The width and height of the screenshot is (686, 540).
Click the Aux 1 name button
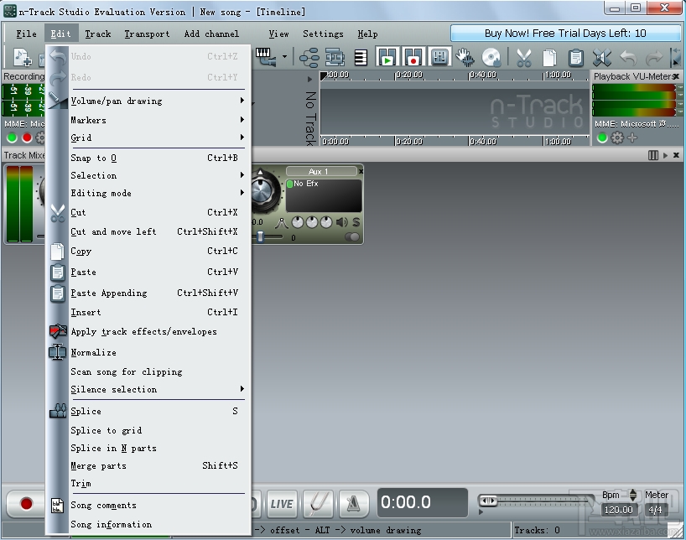click(x=321, y=172)
